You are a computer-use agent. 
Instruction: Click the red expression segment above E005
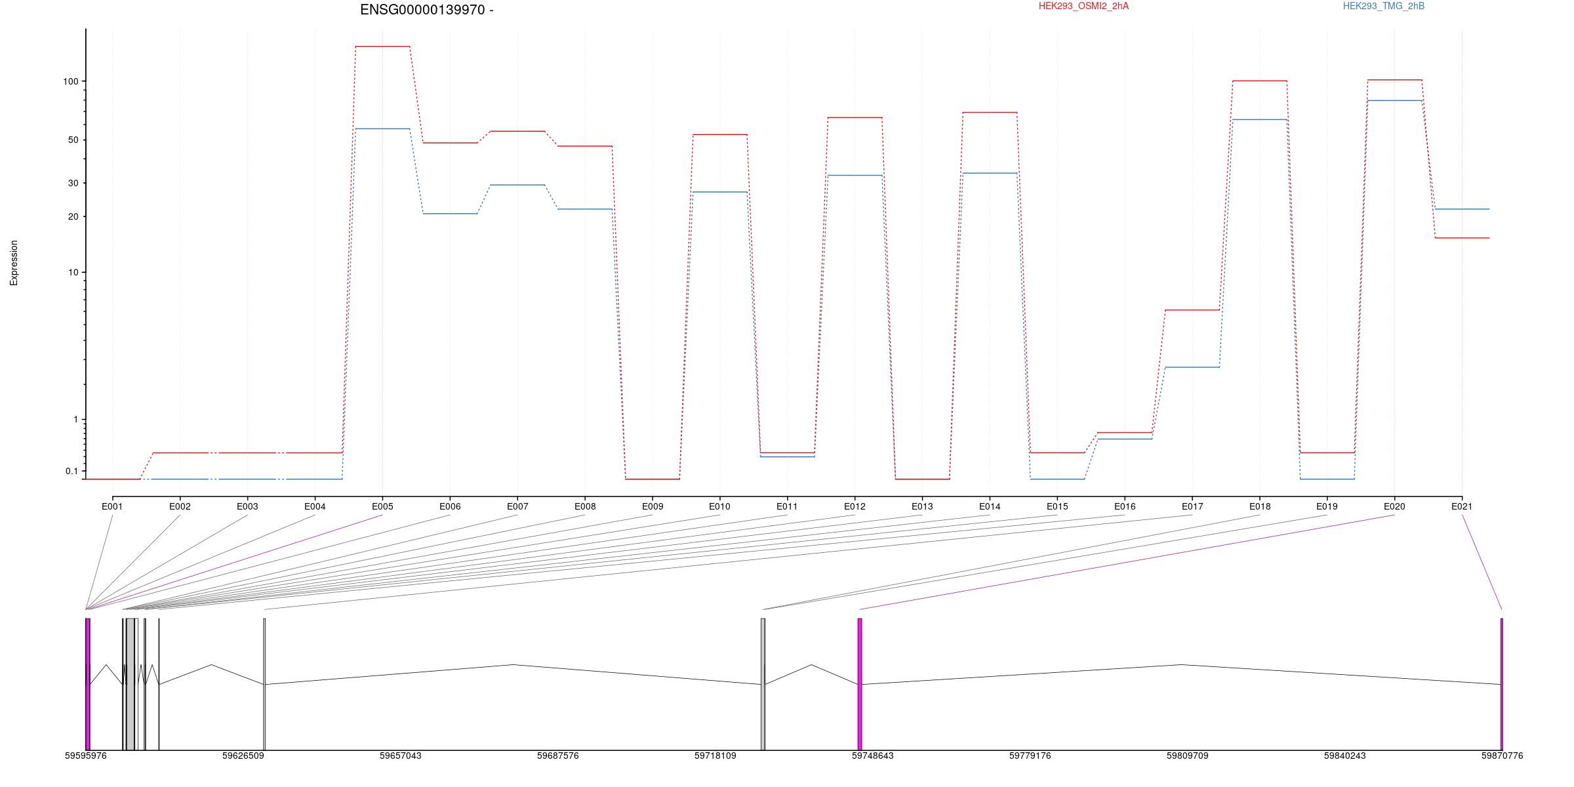[x=382, y=47]
